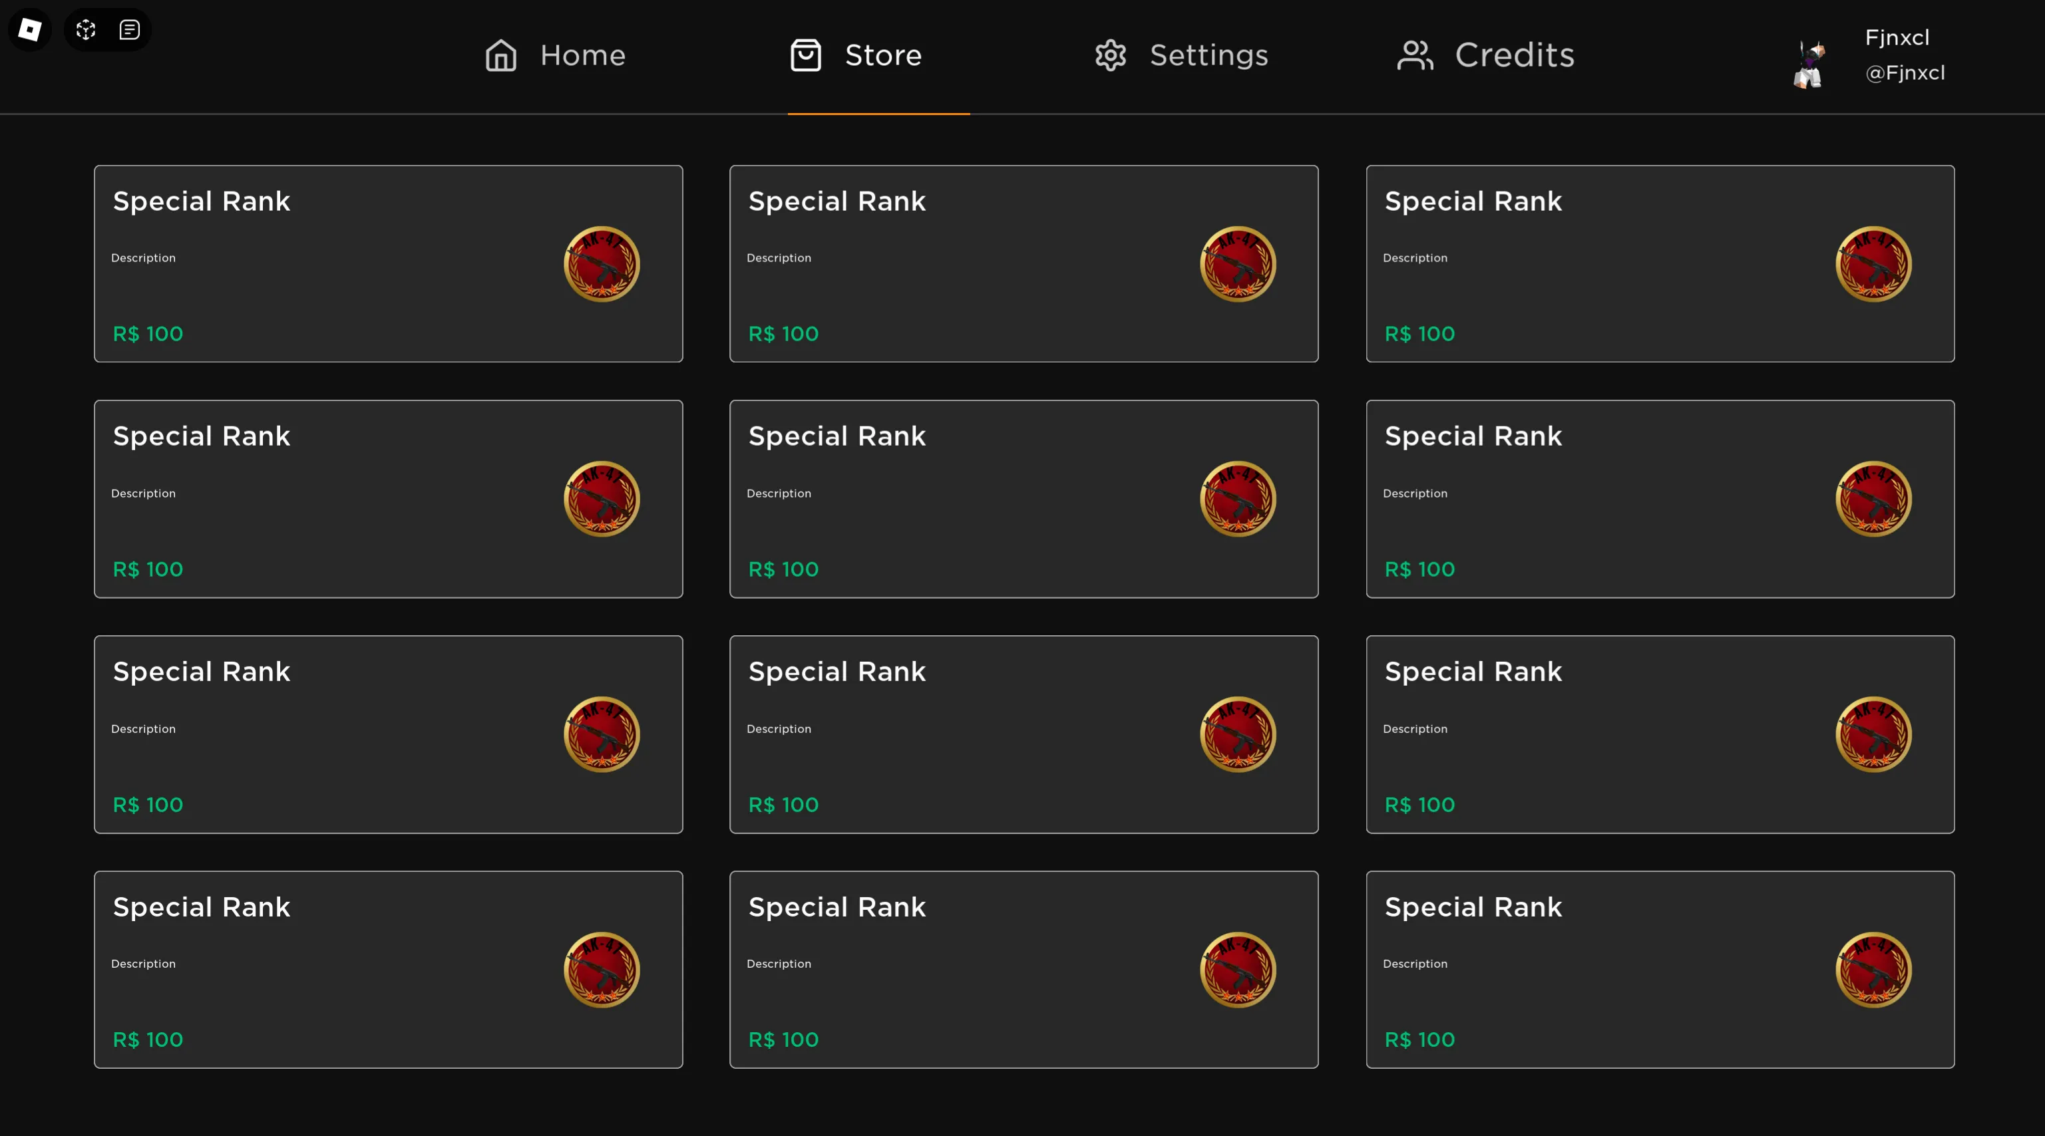Click the Roblox logo menu icon
The width and height of the screenshot is (2045, 1136).
click(x=29, y=30)
